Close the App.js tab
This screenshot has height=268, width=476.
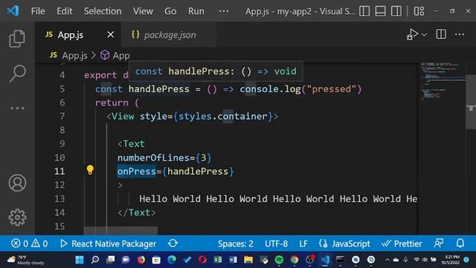[x=111, y=35]
